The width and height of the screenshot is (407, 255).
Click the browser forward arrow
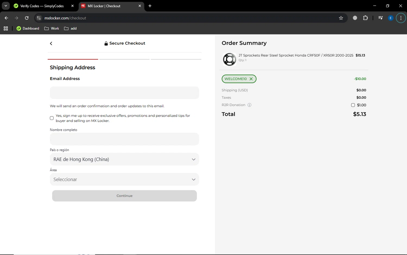coord(17,18)
